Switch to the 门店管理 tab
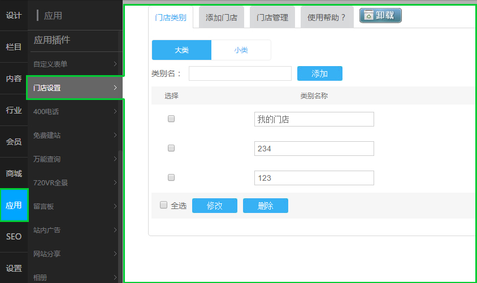 (272, 18)
